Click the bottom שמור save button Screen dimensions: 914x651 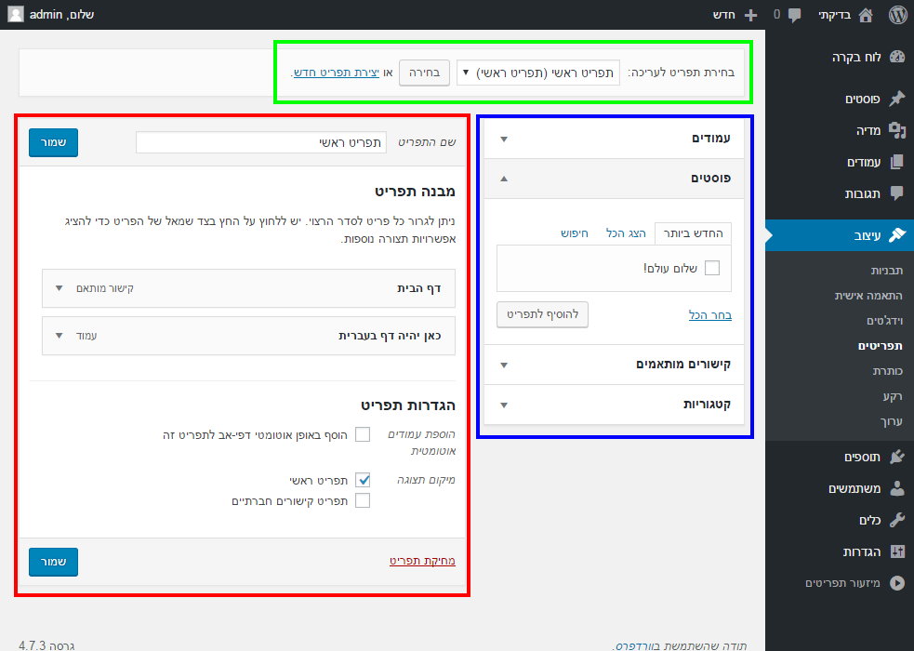[x=53, y=562]
